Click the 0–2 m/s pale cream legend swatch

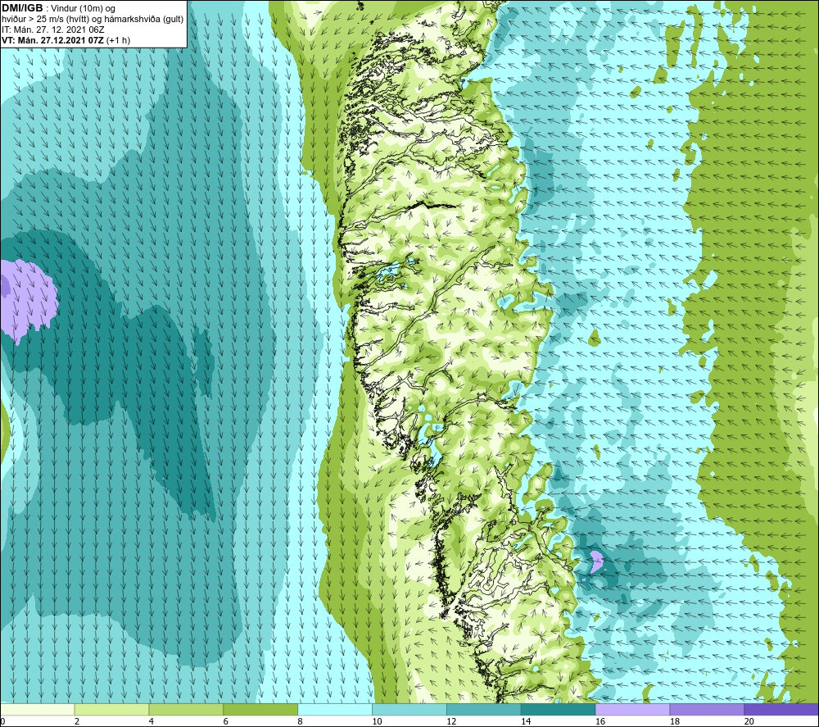[x=38, y=709]
